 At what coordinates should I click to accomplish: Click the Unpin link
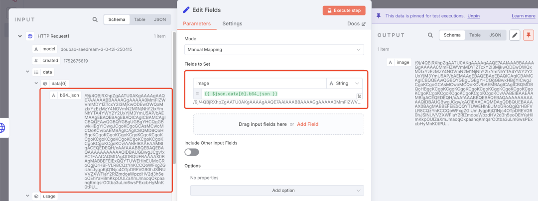tap(473, 16)
